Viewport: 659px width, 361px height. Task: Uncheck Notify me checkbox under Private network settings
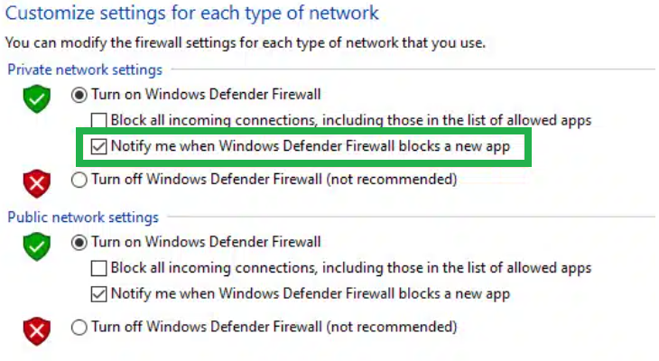point(99,145)
